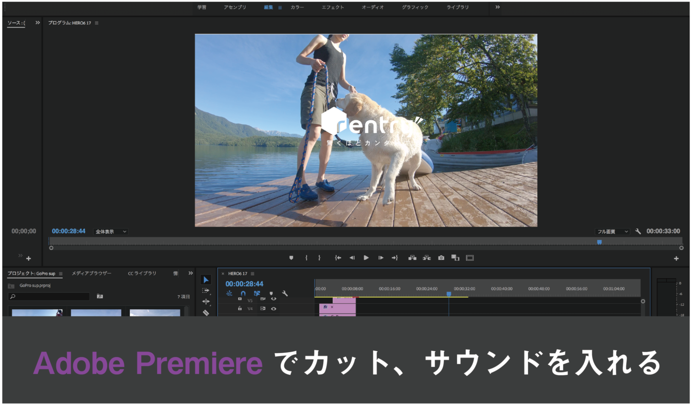This screenshot has width=692, height=405.
Task: Switch to アセンブリ workspace
Action: coord(235,7)
